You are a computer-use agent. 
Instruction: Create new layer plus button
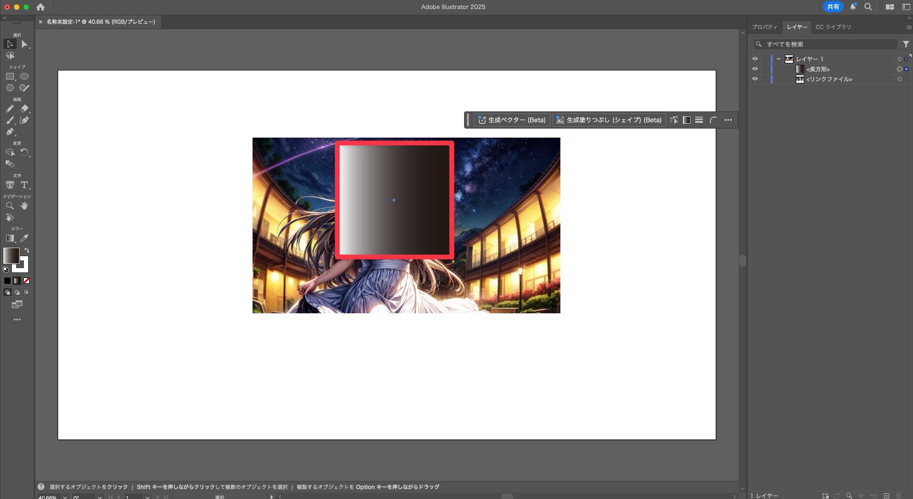click(x=886, y=496)
